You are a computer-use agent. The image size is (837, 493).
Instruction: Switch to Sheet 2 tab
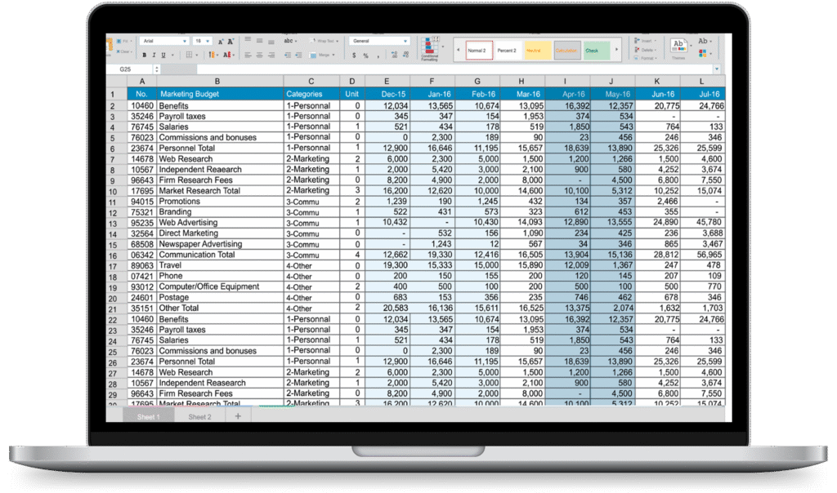click(199, 417)
